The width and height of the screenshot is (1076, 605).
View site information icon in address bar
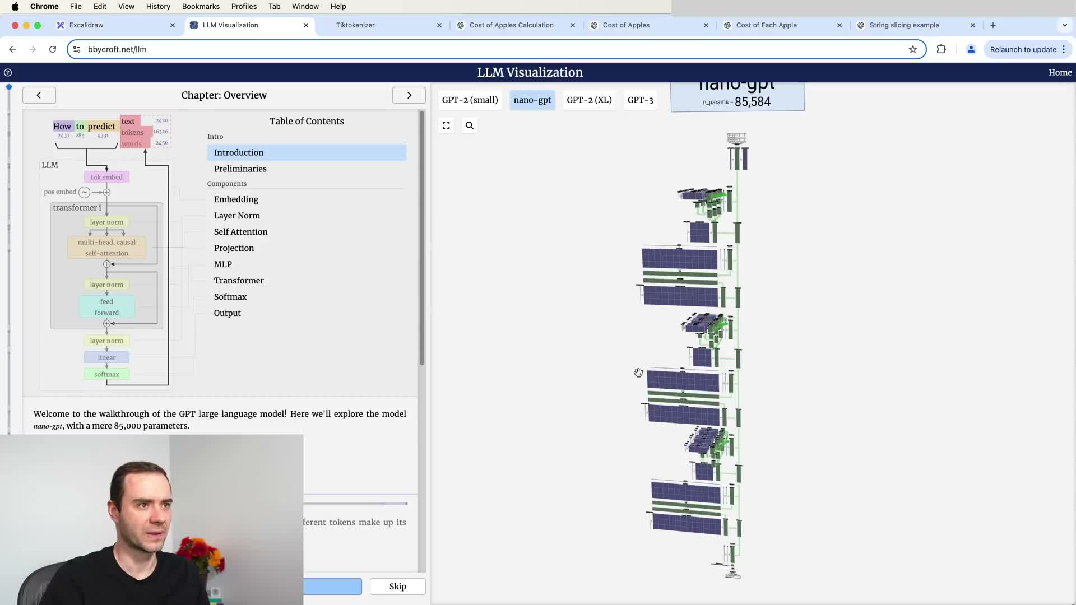pyautogui.click(x=77, y=49)
